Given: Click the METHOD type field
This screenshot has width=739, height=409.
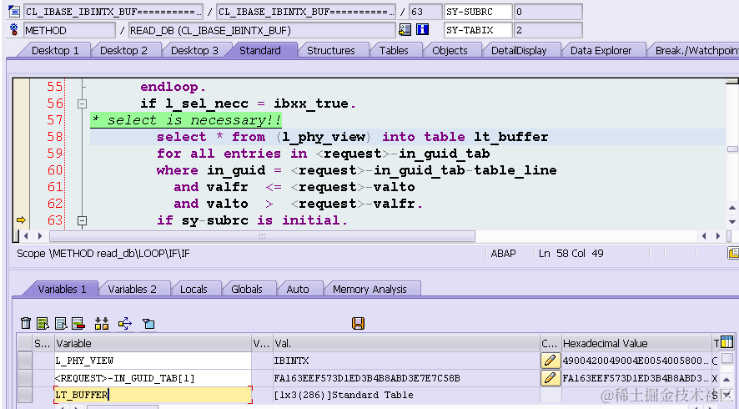Looking at the screenshot, I should point(69,30).
